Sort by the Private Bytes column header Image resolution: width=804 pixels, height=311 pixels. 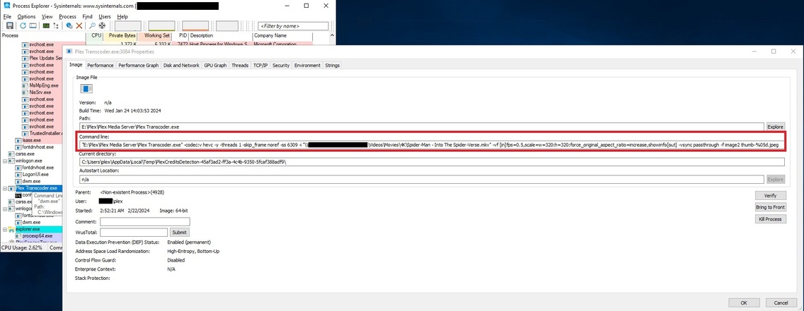(x=122, y=36)
